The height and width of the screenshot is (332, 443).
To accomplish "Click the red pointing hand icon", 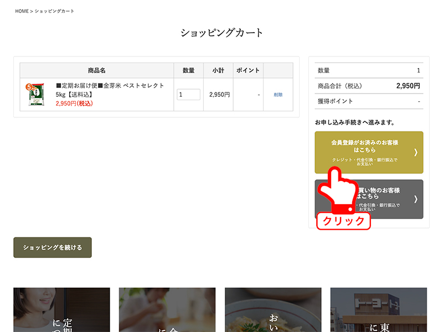I will pos(338,191).
